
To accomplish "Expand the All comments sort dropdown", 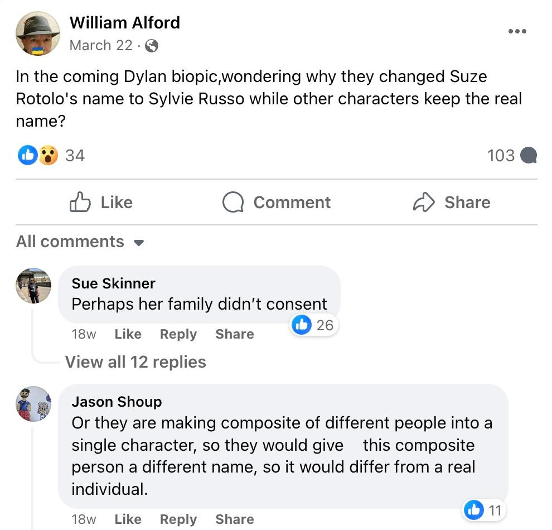I will 80,242.
